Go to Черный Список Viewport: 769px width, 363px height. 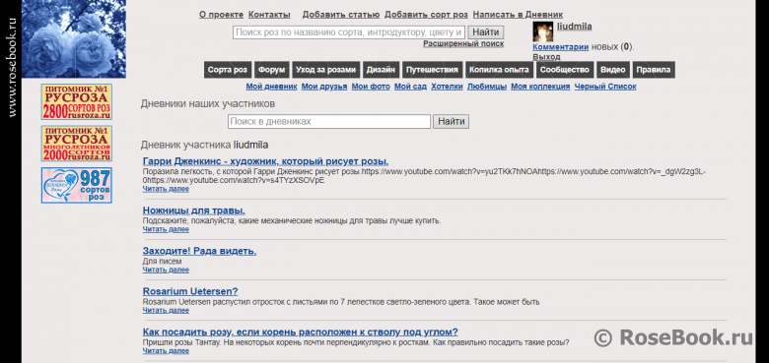605,87
